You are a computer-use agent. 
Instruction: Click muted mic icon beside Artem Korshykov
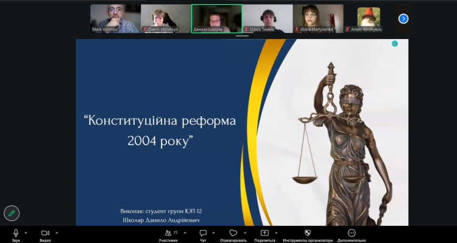347,29
